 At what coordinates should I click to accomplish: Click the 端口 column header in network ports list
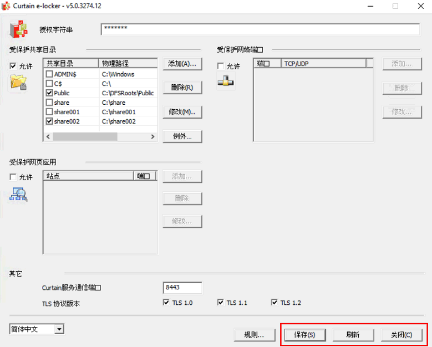(x=267, y=63)
